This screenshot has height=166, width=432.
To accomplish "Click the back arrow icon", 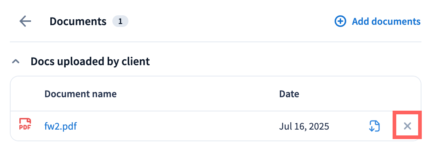I will [x=25, y=21].
